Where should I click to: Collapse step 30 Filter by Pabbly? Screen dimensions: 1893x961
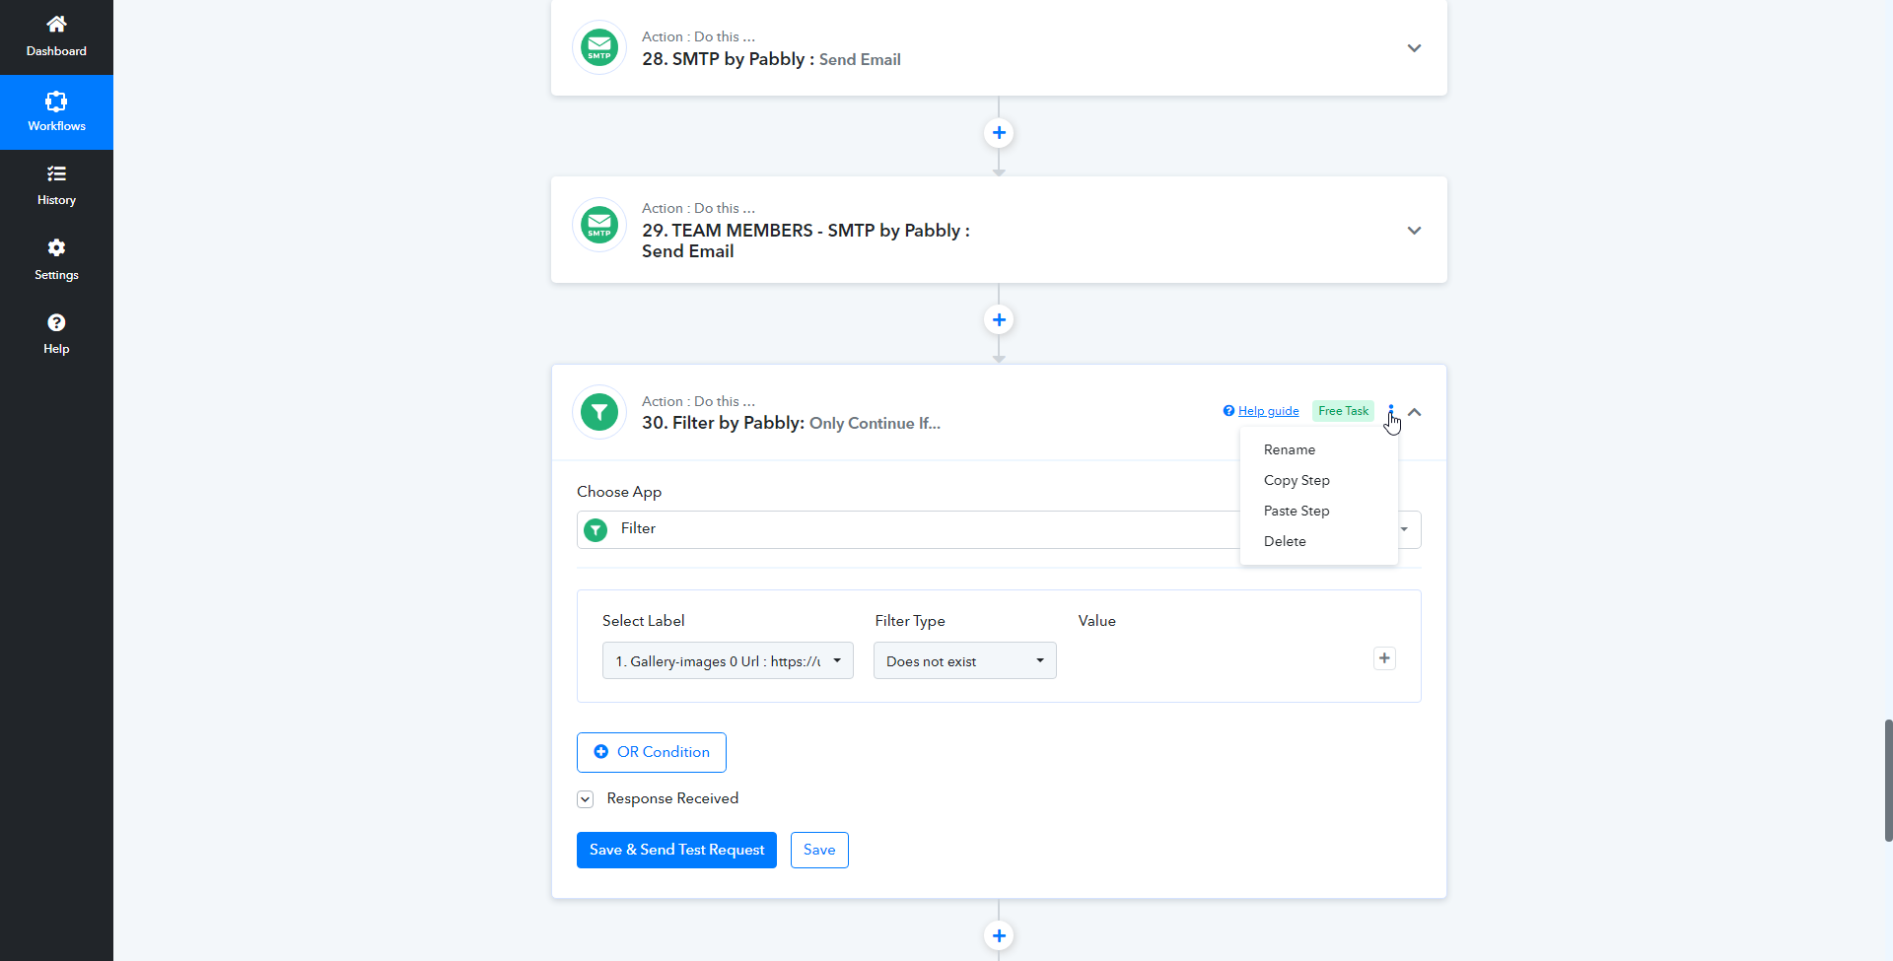(x=1415, y=412)
